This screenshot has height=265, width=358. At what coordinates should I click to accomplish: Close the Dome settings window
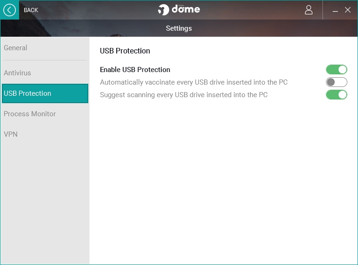point(348,10)
